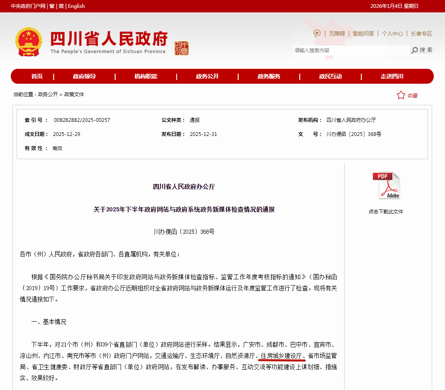Go to 机构职能 in navigation bar
445x390 pixels.
click(x=146, y=76)
